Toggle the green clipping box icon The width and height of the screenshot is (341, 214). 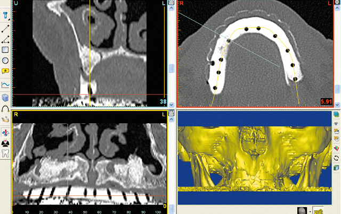[336, 168]
